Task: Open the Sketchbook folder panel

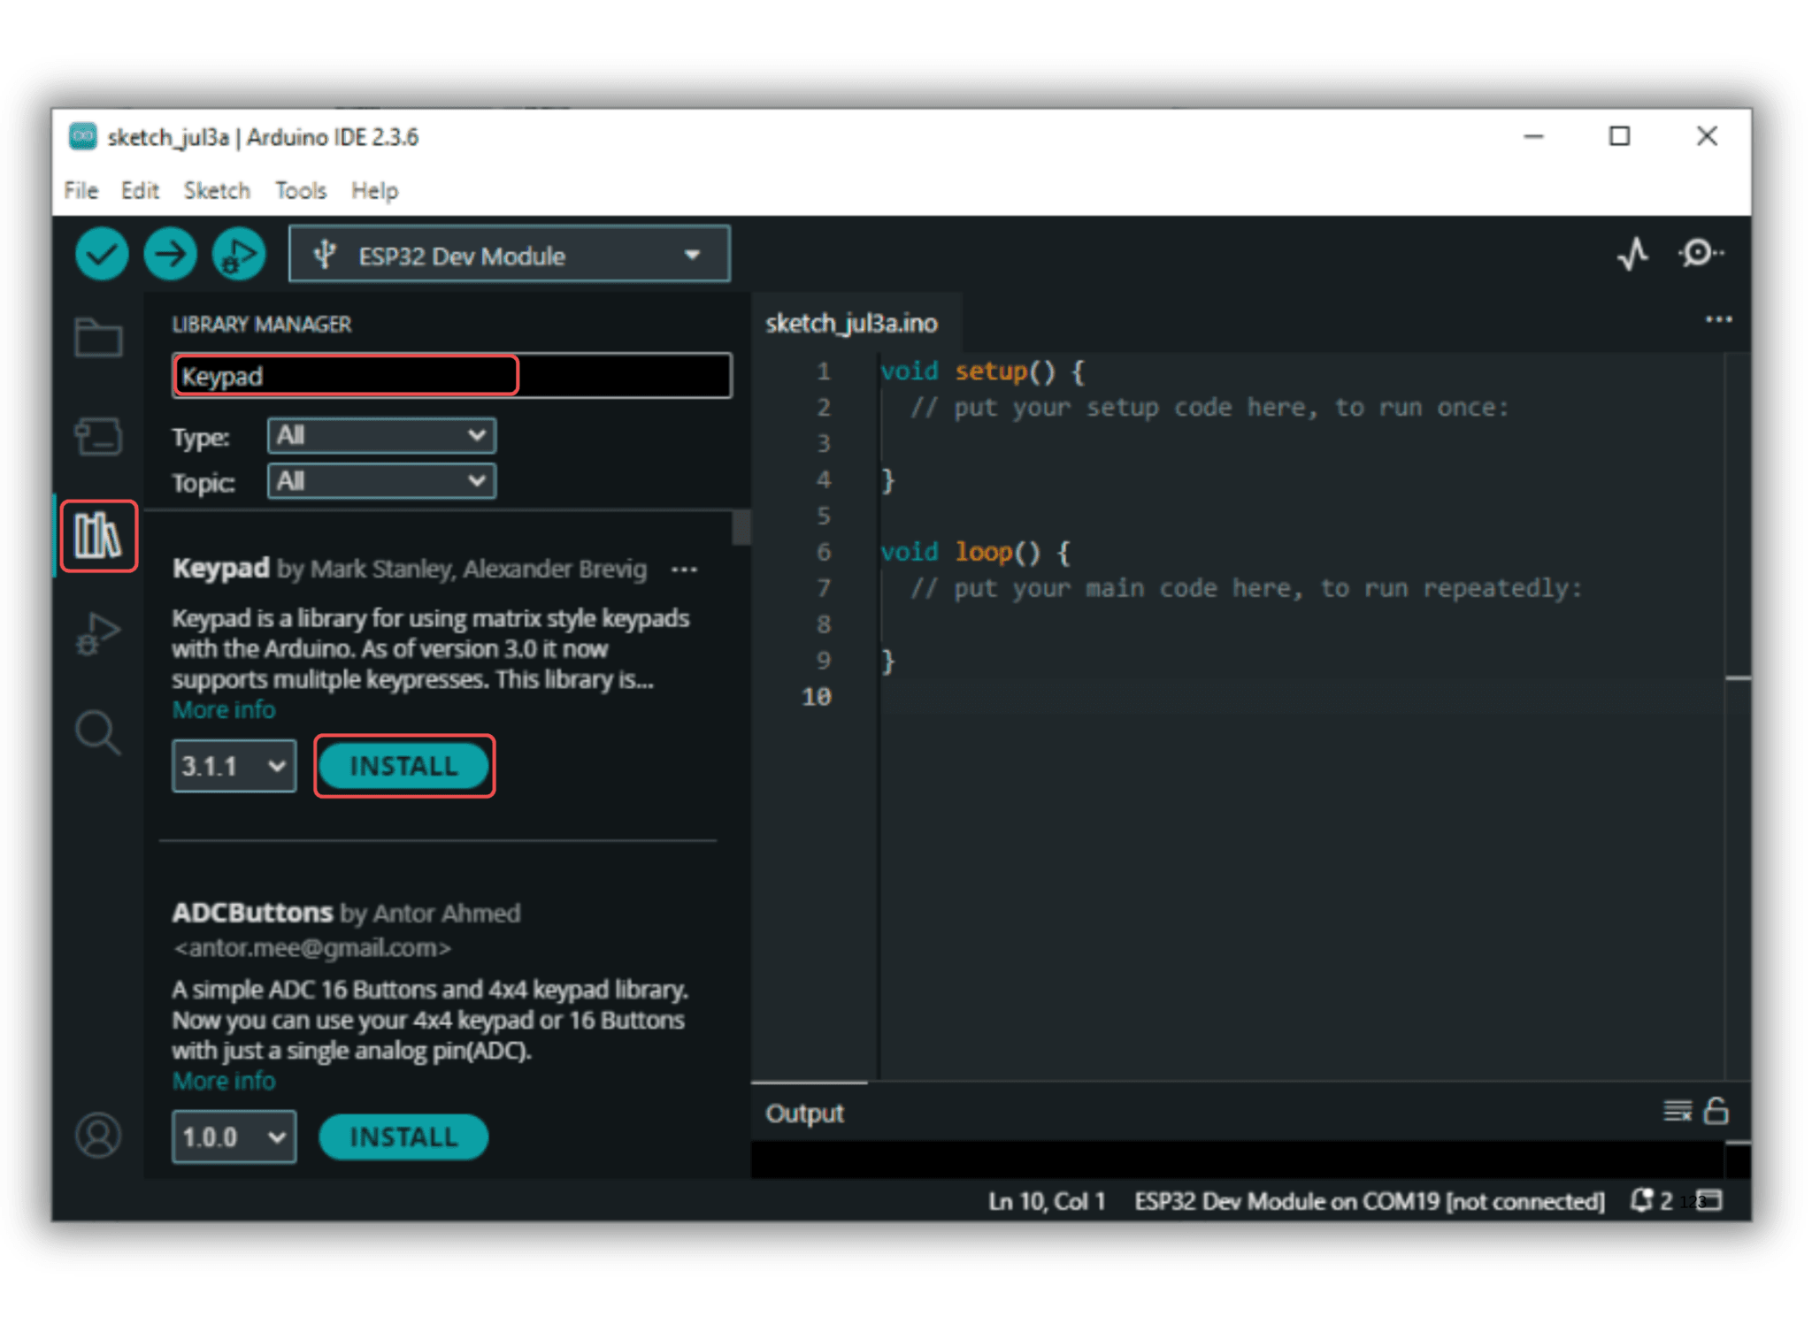Action: coord(97,337)
